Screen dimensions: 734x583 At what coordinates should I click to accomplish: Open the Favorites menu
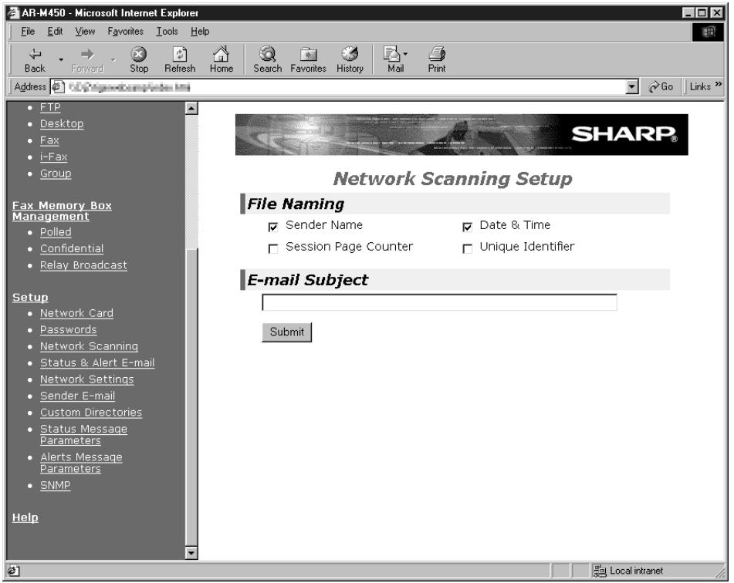point(126,32)
